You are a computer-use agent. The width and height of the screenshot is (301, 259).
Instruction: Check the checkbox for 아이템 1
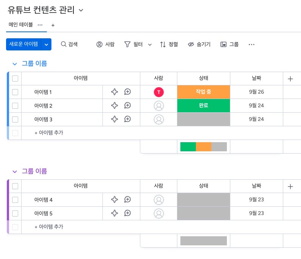coord(15,92)
